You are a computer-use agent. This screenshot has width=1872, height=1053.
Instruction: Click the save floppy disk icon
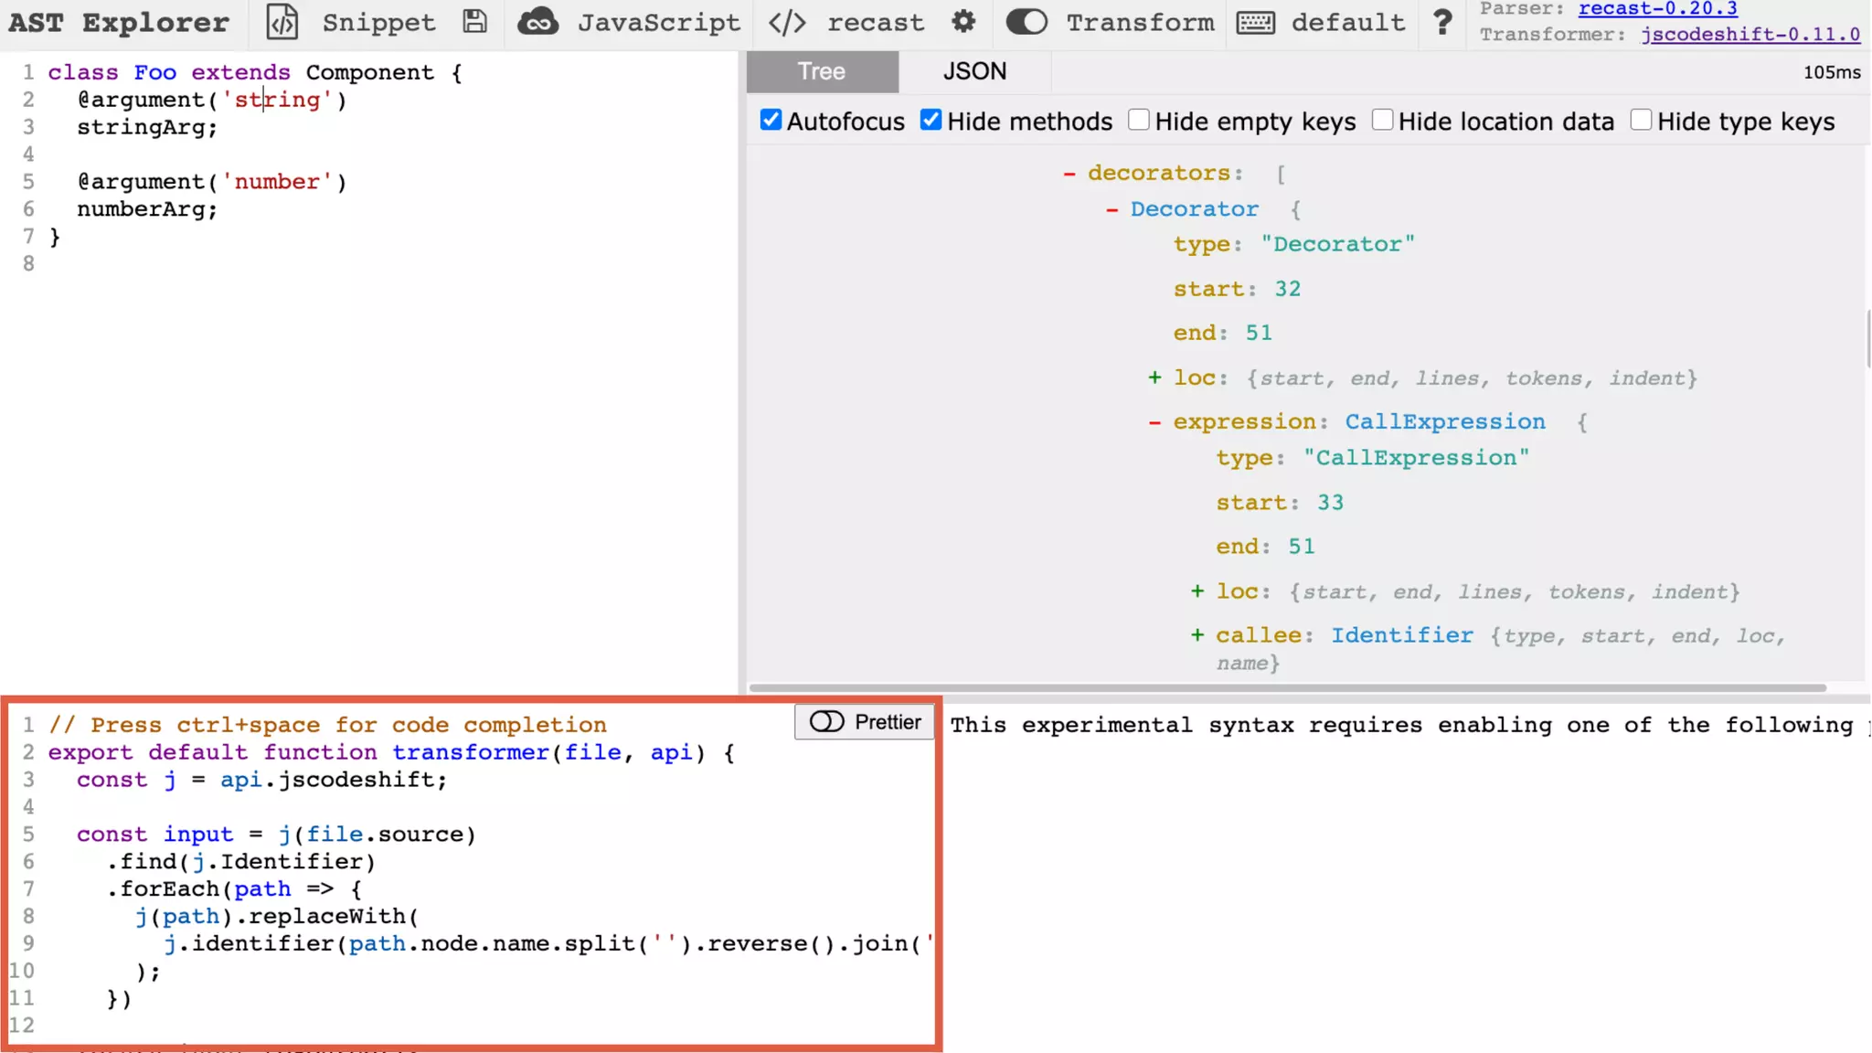(x=474, y=22)
